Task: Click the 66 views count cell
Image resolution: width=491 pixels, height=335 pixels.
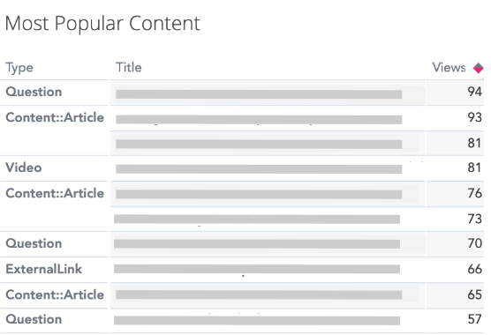Action: click(x=474, y=269)
